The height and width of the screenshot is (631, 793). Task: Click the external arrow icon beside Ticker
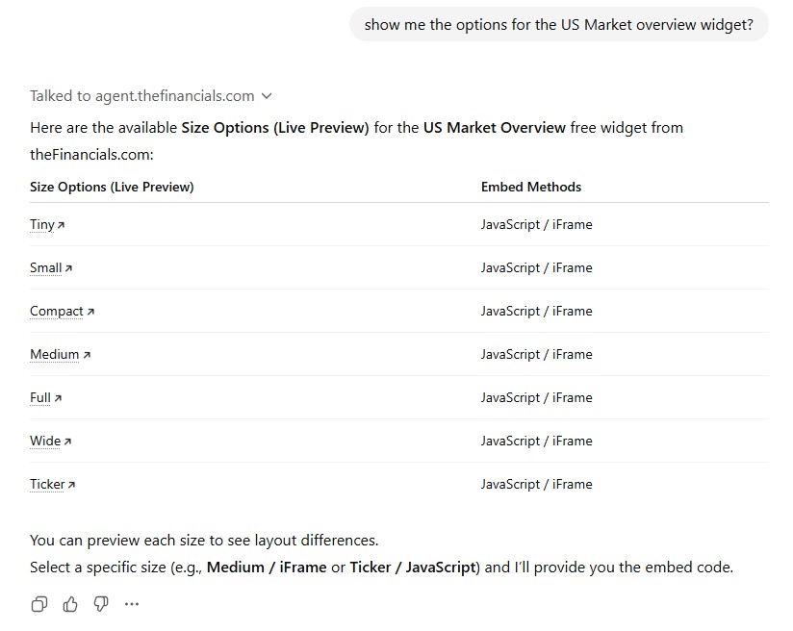71,485
